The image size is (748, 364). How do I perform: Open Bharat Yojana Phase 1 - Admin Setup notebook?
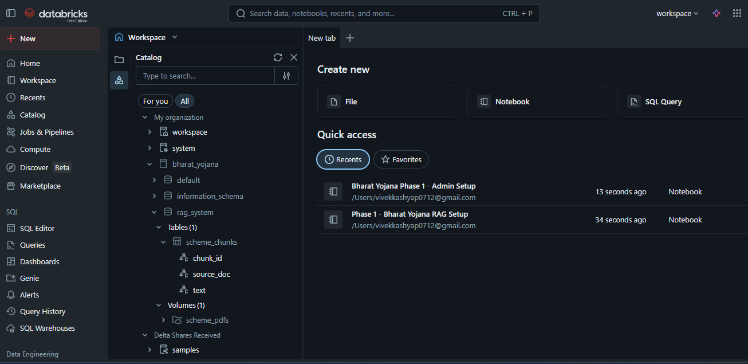click(x=414, y=186)
